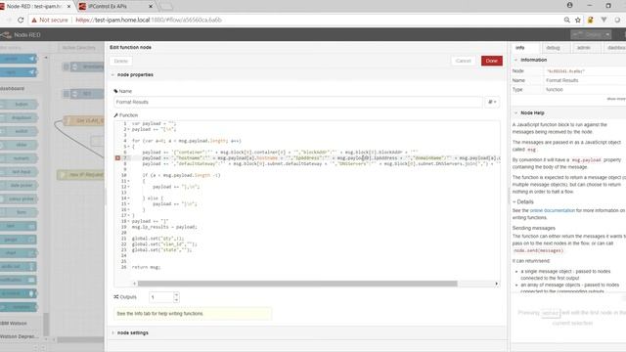Collapse the Information section in sidebar
The image size is (626, 352).
pyautogui.click(x=515, y=60)
